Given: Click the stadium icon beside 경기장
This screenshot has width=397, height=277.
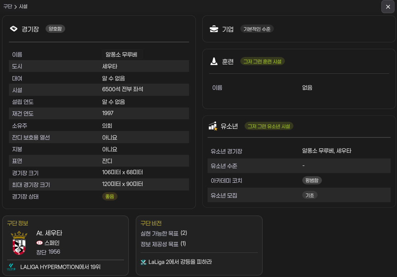Looking at the screenshot, I should point(14,28).
